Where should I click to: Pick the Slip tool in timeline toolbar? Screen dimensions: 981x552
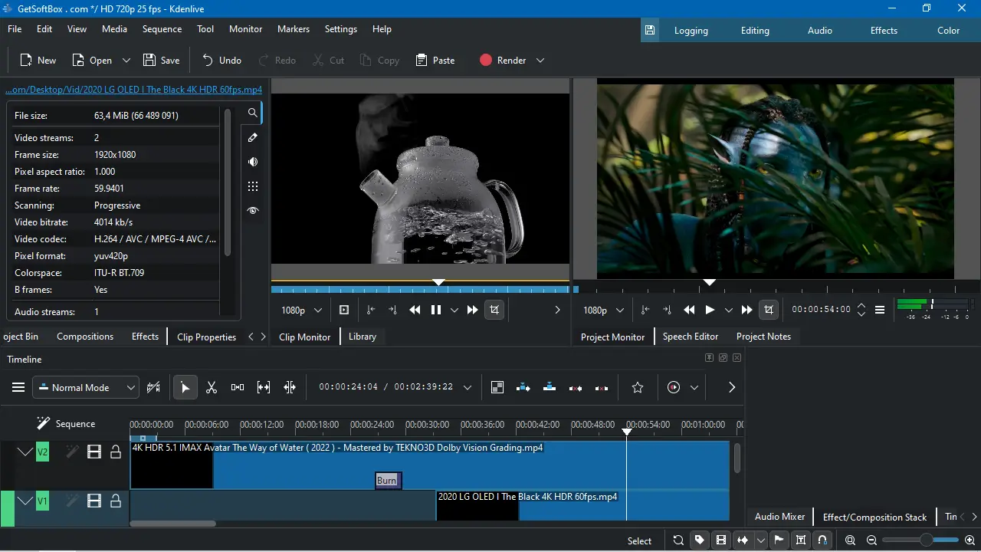tap(264, 387)
